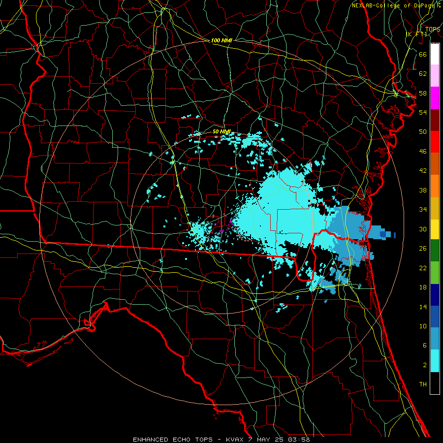This screenshot has height=443, width=443.
Task: Click the "ENHANCED ECHO TOPS" product title
Action: pyautogui.click(x=173, y=440)
